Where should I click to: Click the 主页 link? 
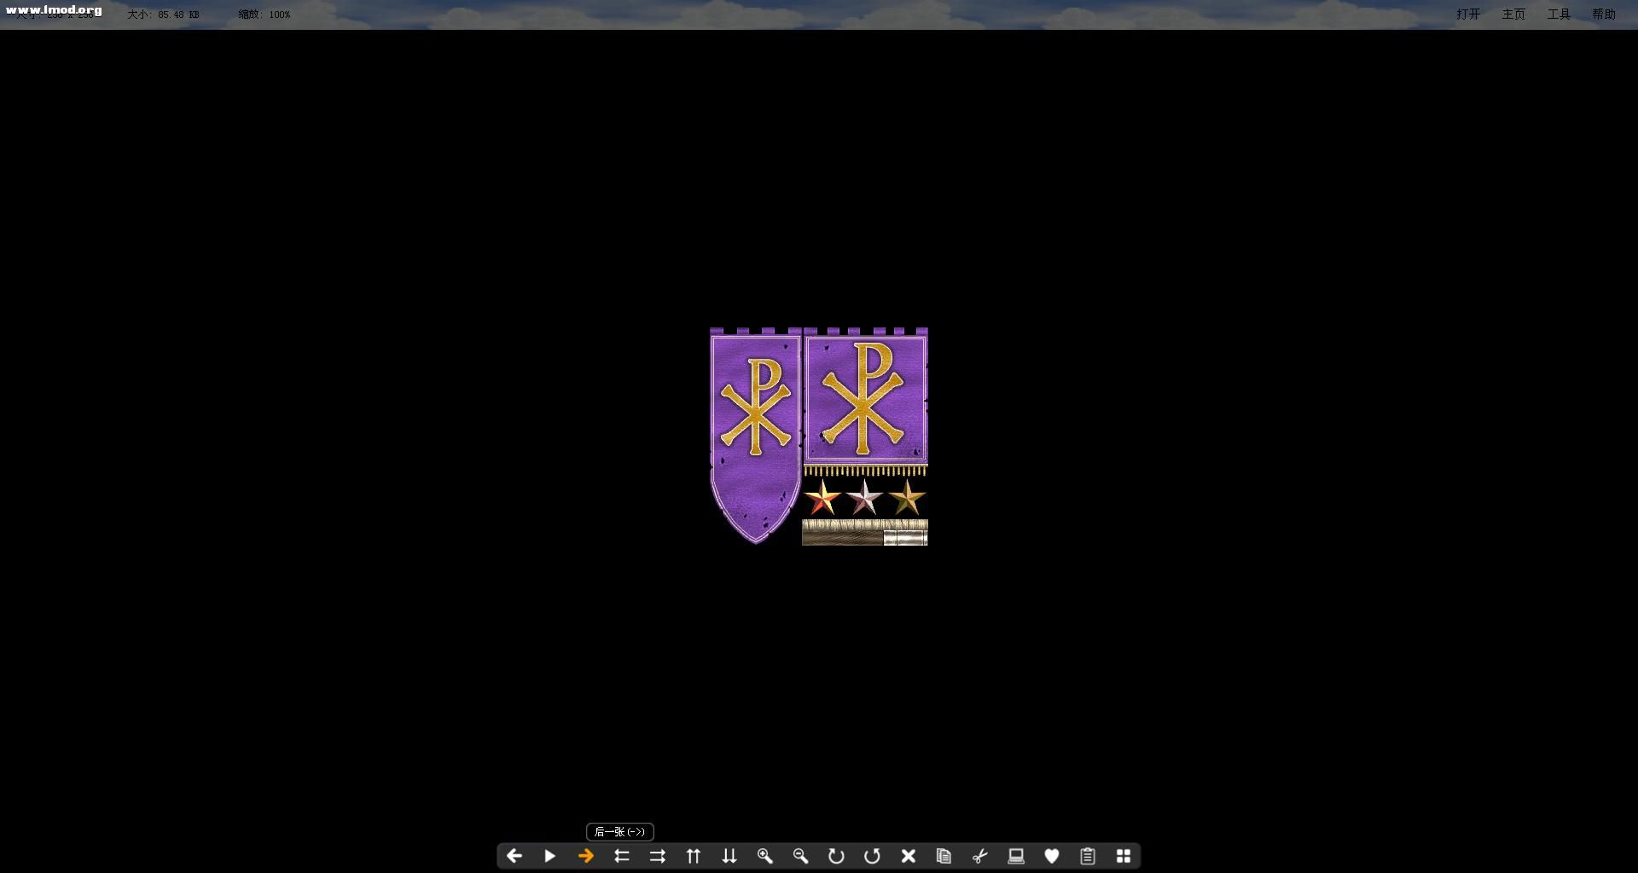click(x=1513, y=14)
